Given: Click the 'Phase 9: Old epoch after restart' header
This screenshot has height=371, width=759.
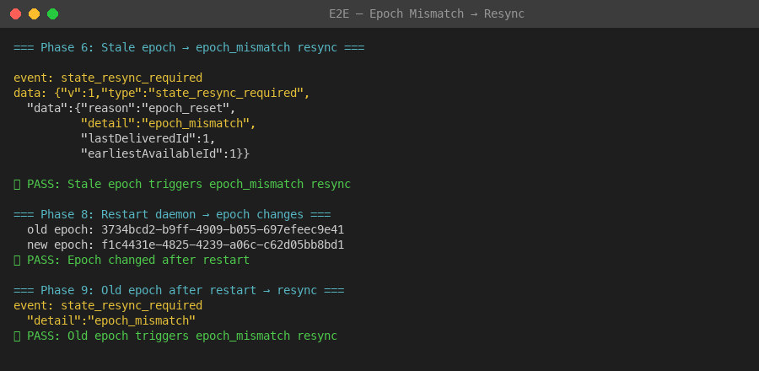Looking at the screenshot, I should [x=179, y=290].
